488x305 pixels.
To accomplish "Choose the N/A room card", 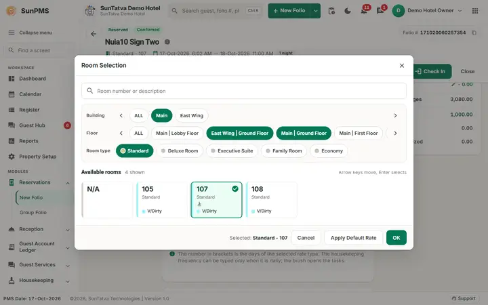I will click(107, 200).
